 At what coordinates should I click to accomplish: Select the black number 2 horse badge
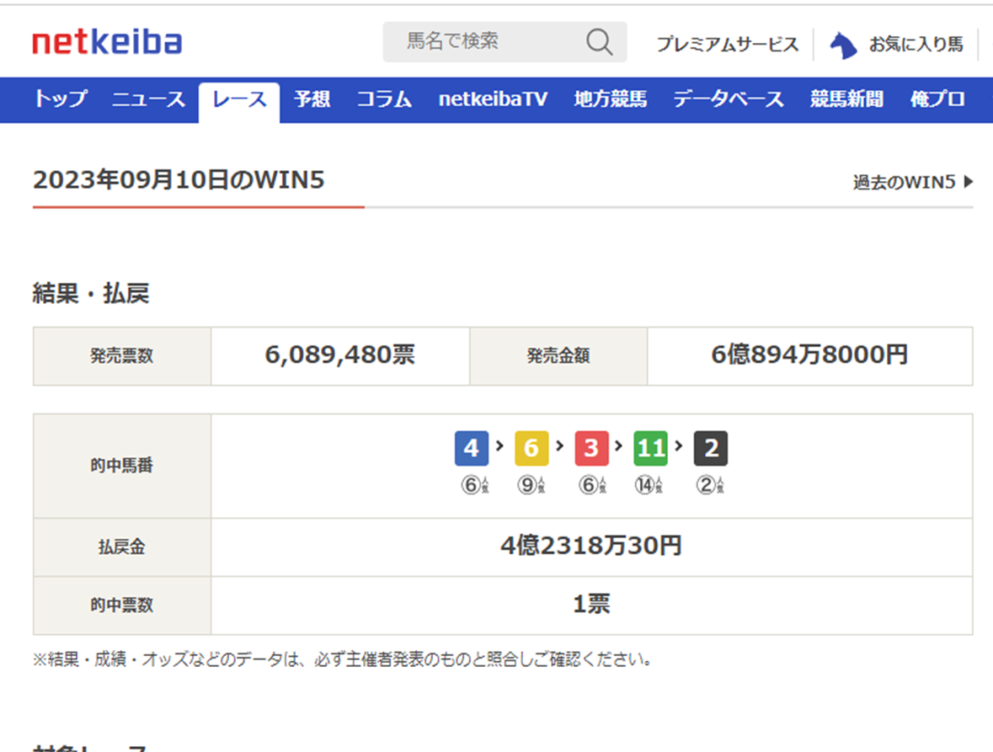coord(710,447)
